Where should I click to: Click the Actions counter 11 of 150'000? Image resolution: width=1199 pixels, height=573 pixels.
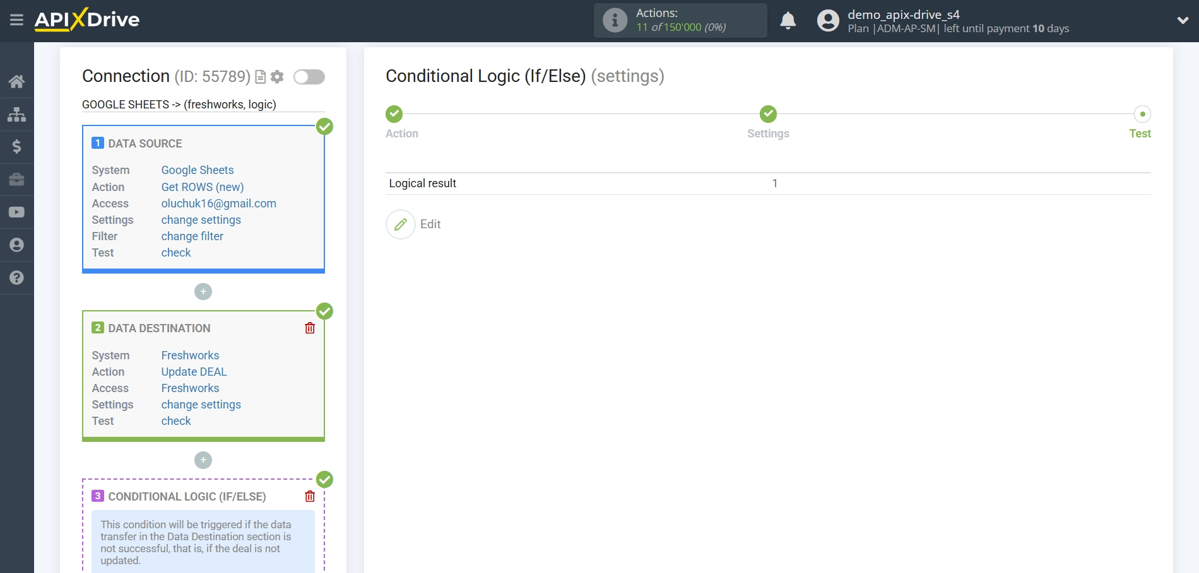tap(681, 27)
